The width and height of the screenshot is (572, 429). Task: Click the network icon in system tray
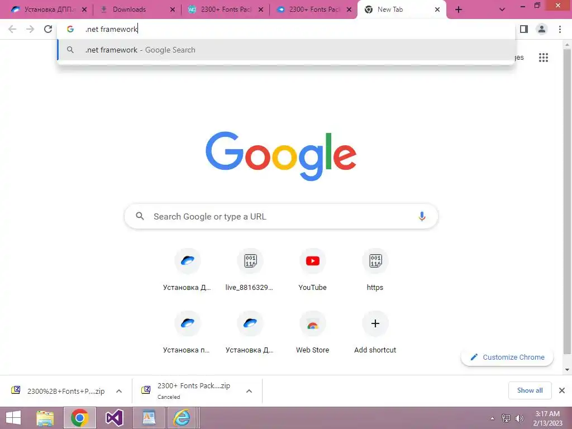coord(506,418)
